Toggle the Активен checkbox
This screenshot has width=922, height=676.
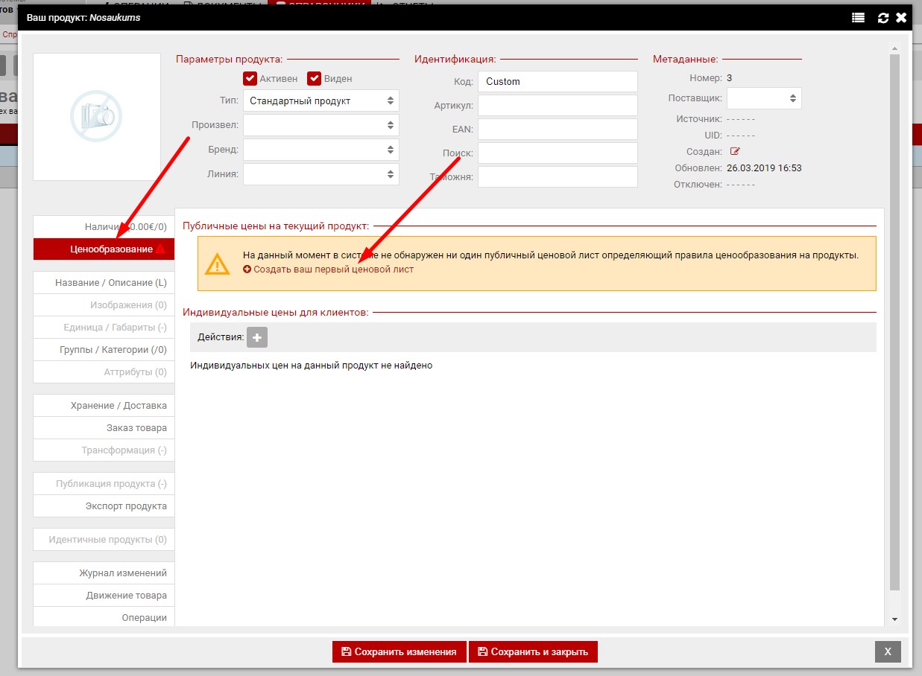point(250,79)
